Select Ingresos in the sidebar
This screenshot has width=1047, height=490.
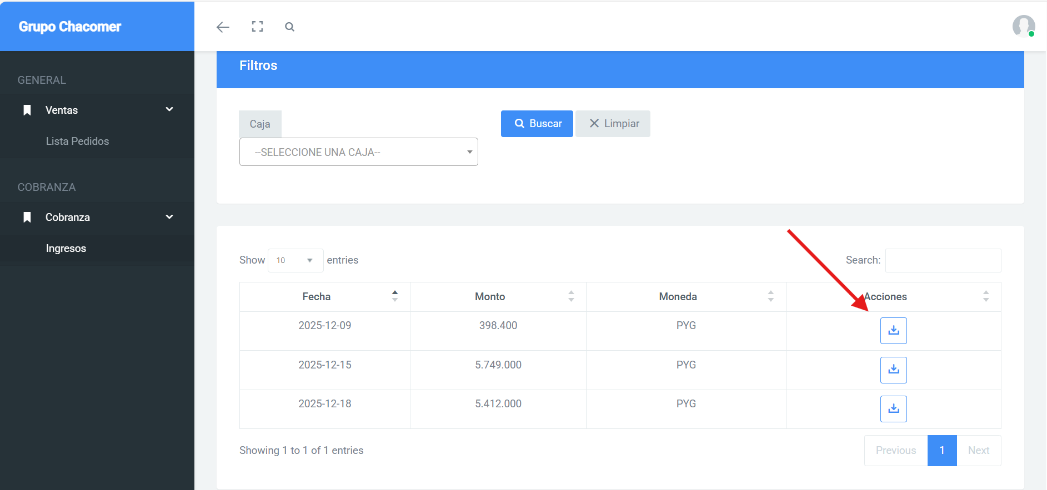tap(66, 249)
